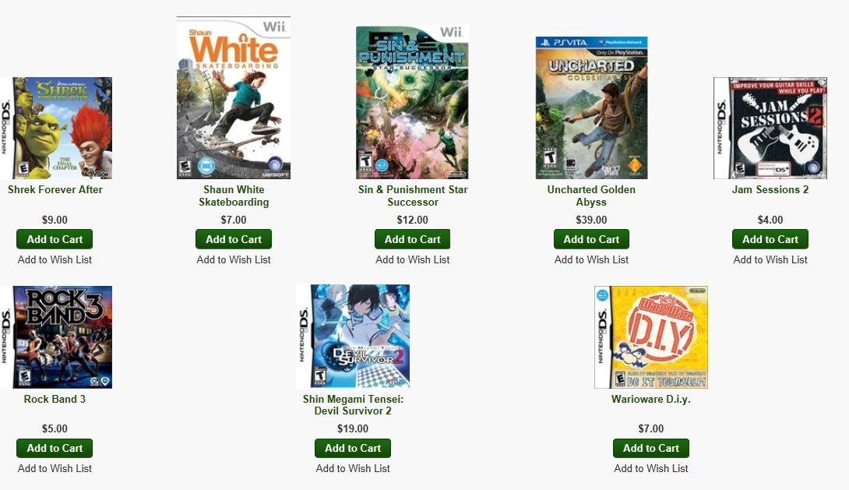Open the Sin & Punishment cover image

click(412, 102)
